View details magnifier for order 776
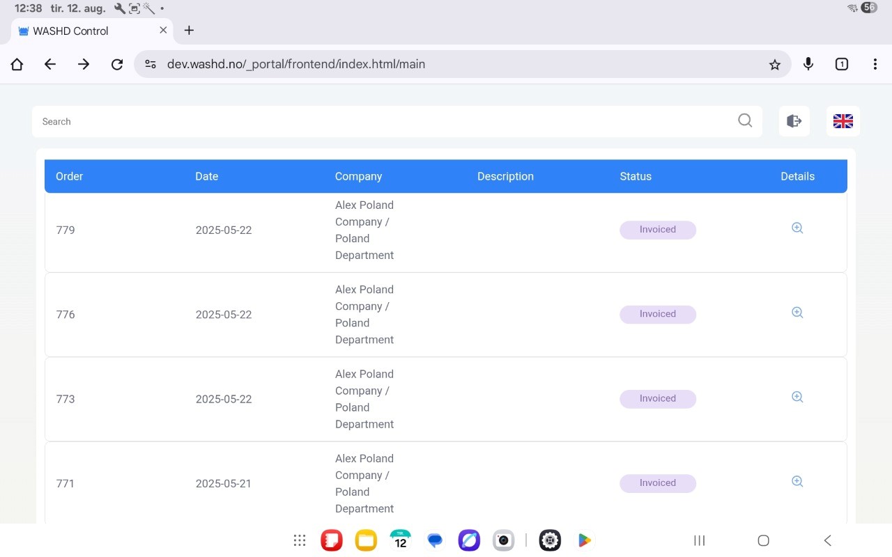Viewport: 892px width, 557px height. pos(797,313)
